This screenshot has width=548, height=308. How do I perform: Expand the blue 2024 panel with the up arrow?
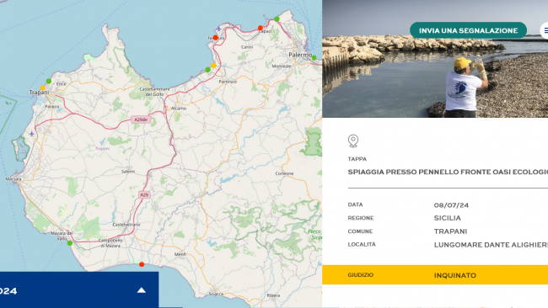(141, 290)
